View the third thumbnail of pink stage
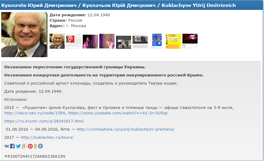The image size is (264, 161). point(90,41)
